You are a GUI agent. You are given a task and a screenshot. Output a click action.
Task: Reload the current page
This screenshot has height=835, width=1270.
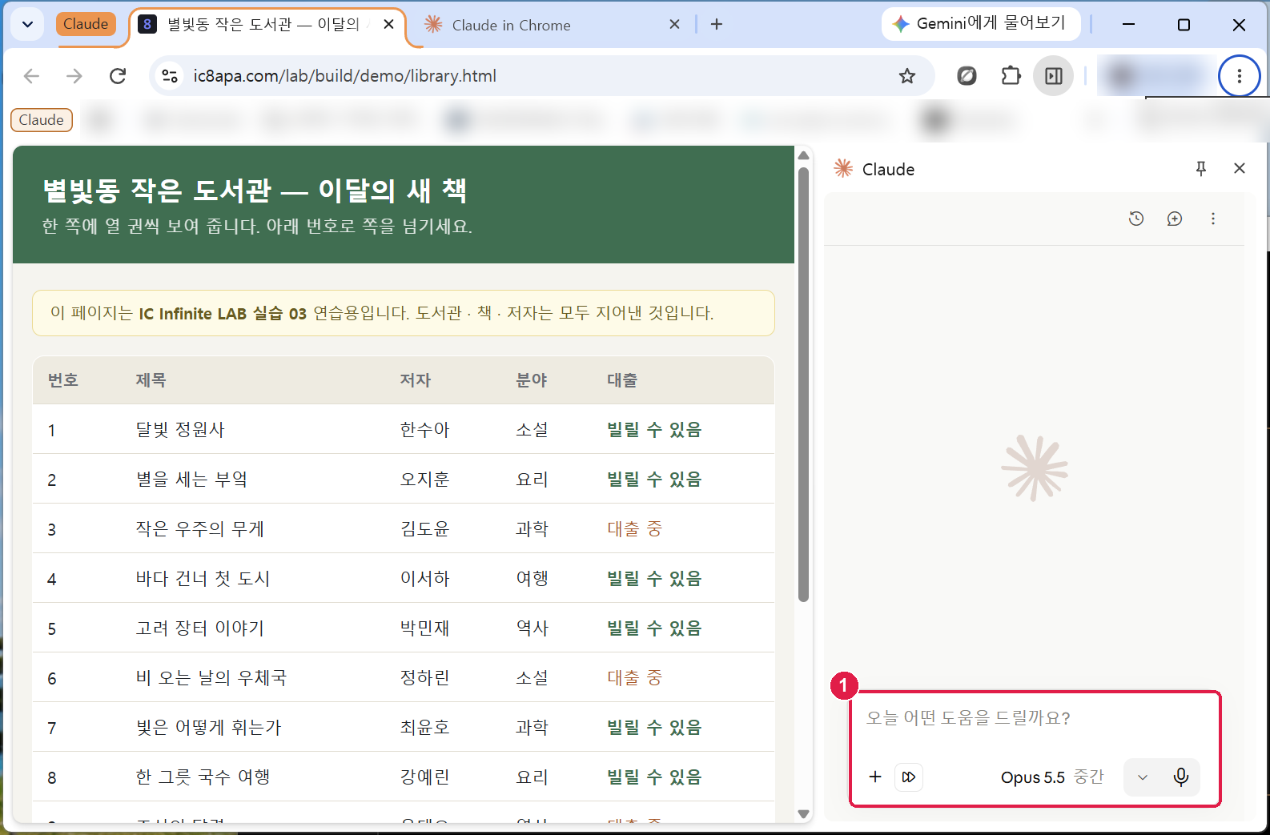tap(118, 76)
